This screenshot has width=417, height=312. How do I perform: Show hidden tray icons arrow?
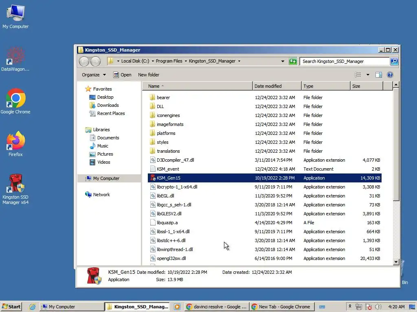[350, 306]
